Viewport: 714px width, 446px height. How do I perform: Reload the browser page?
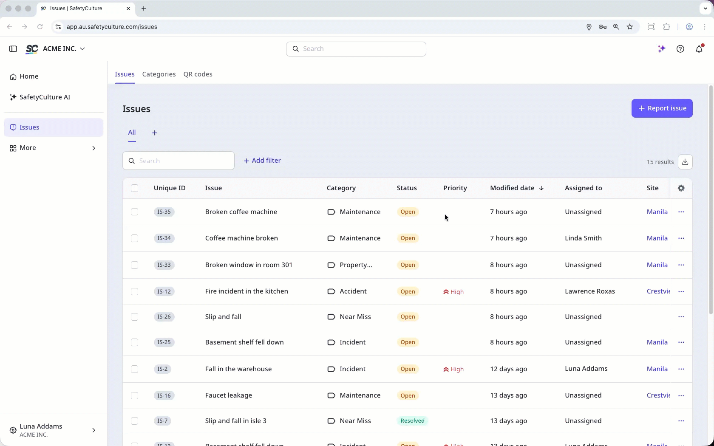(x=40, y=27)
